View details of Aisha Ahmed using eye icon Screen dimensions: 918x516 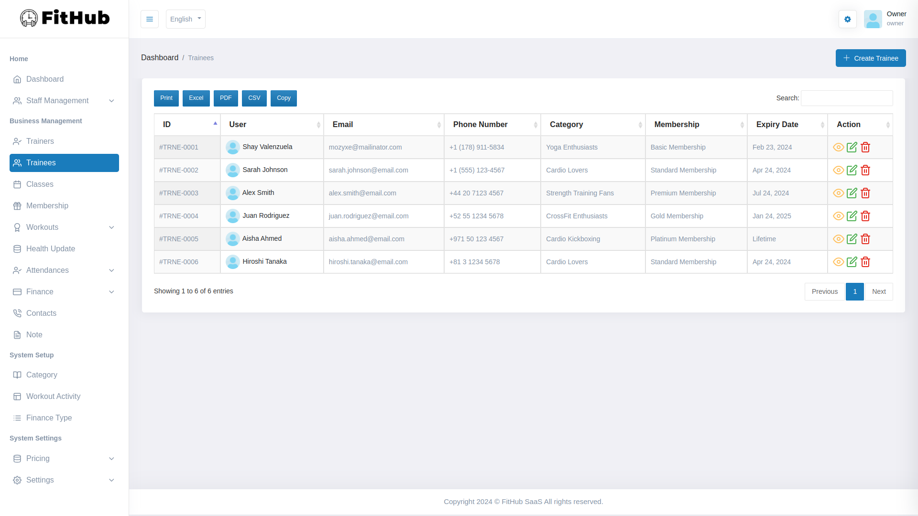point(838,239)
